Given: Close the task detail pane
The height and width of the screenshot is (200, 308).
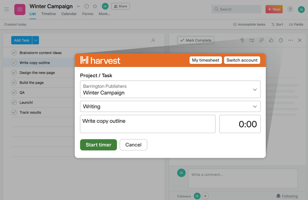Looking at the screenshot, I should 300,40.
